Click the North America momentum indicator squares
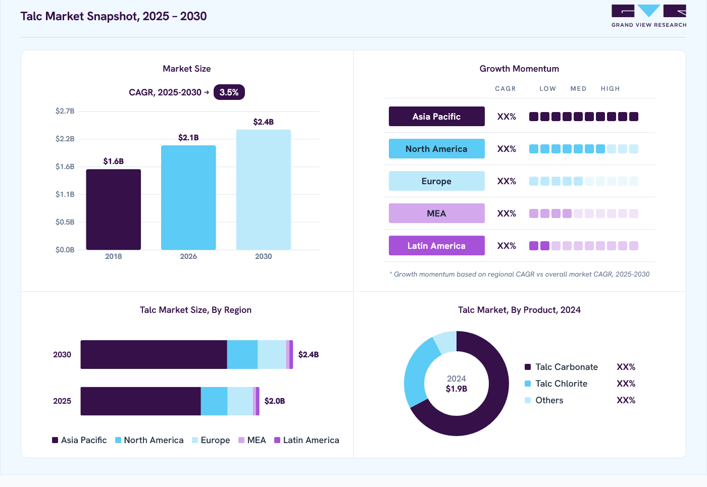 584,149
